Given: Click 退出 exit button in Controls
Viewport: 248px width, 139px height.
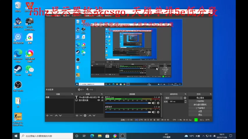Looking at the screenshot, I should [200, 115].
